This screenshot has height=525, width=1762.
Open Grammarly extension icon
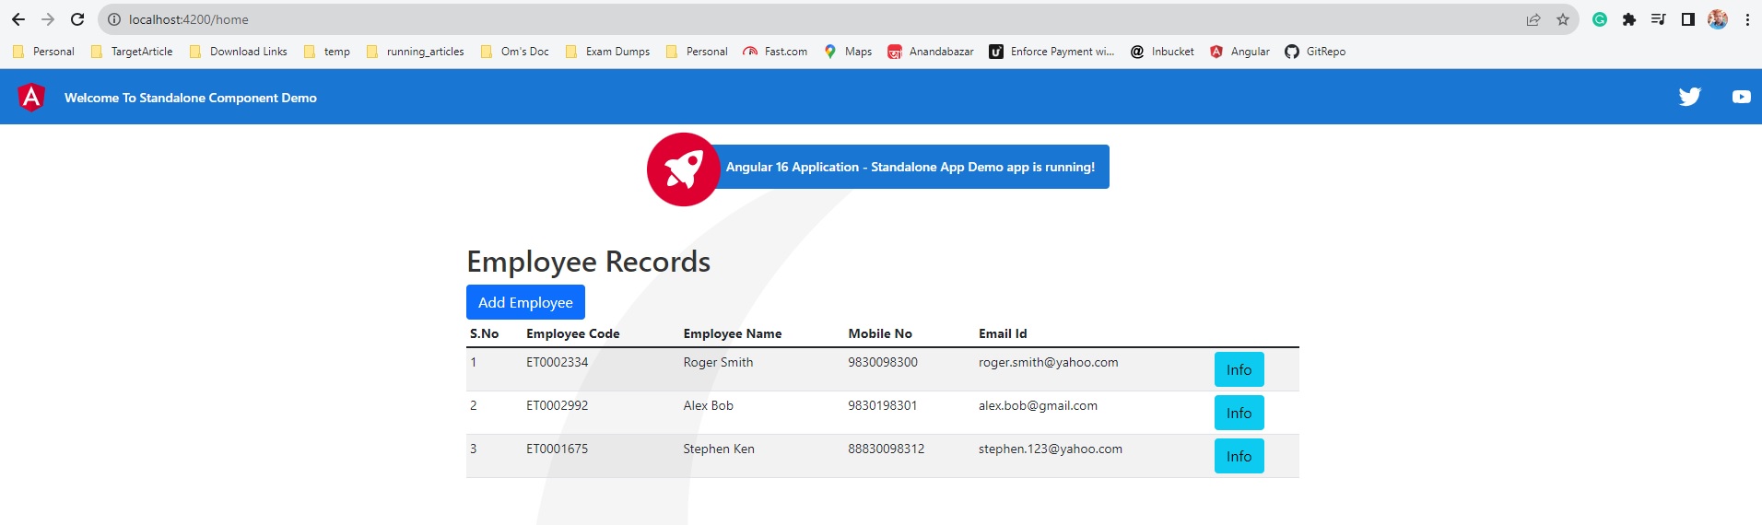click(x=1600, y=19)
